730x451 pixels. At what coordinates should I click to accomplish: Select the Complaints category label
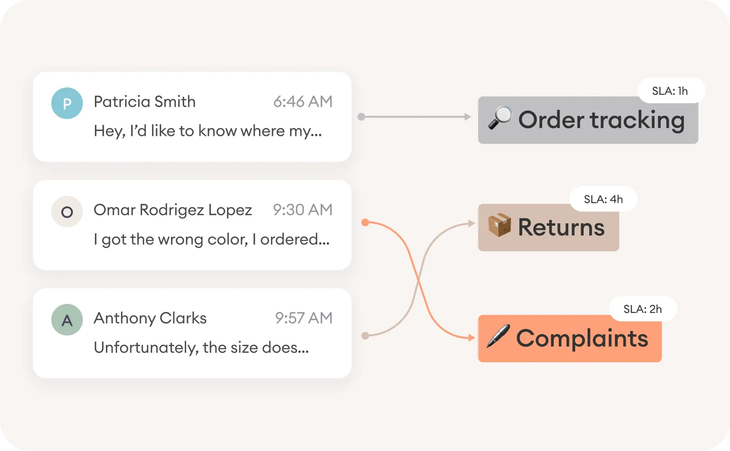582,339
